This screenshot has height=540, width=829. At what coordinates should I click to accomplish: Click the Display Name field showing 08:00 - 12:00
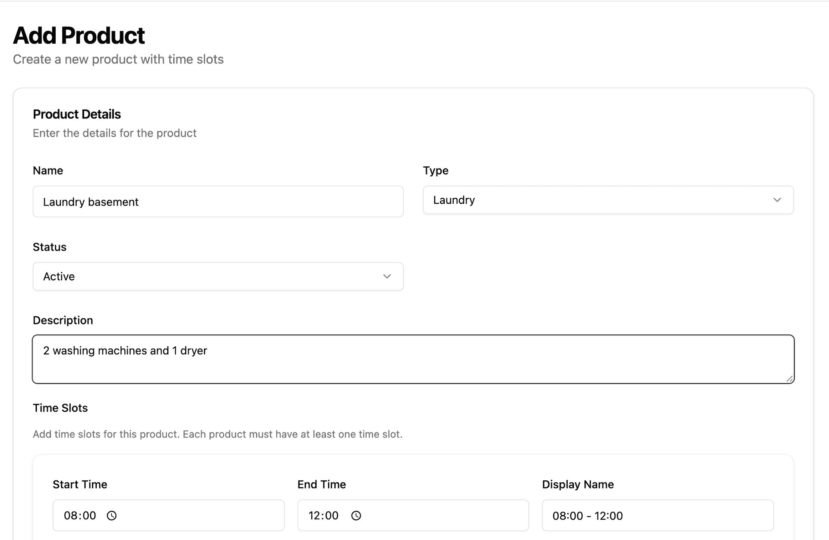657,515
